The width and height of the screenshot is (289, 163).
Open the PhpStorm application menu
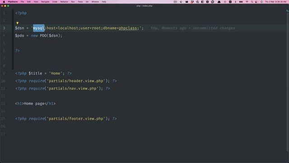pyautogui.click(x=13, y=2)
